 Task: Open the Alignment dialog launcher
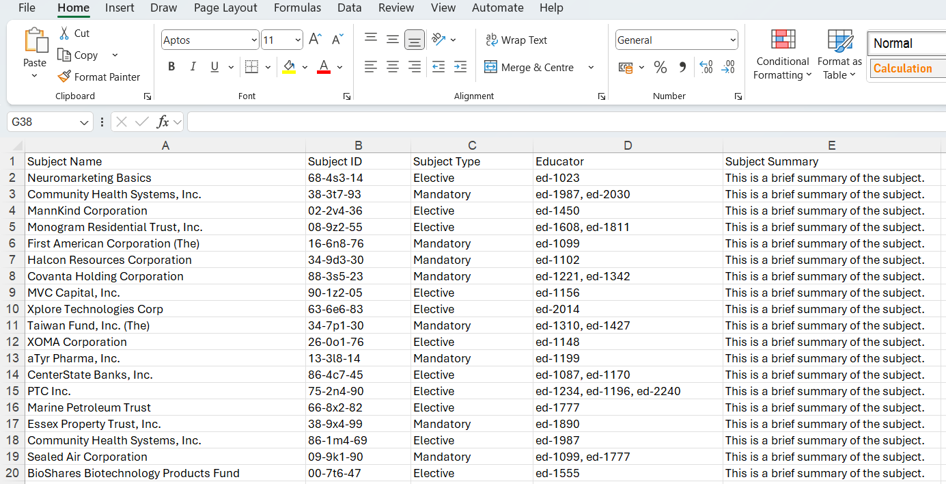pos(601,96)
